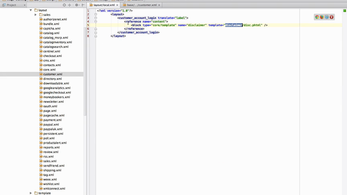Collapse the sales tree node
Screen dimensions: 347x195
coord(36,15)
